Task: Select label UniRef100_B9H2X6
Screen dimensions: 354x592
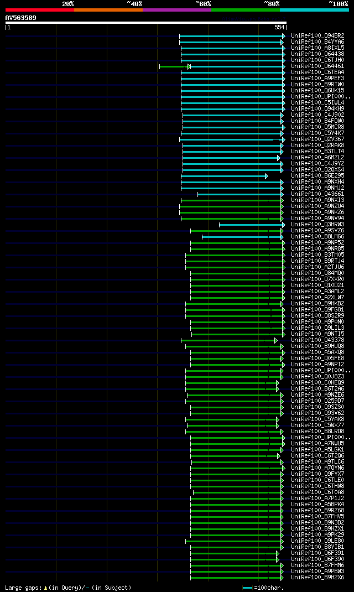Action: [317, 577]
